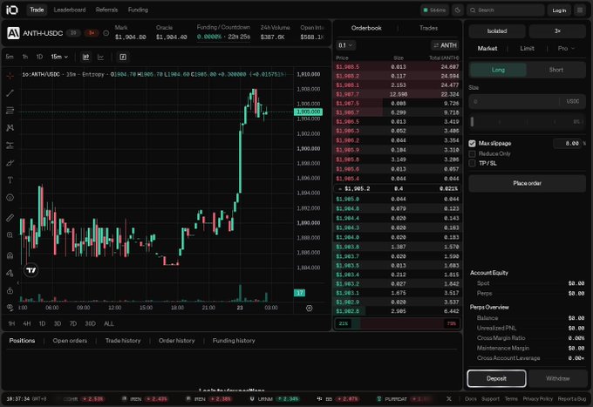Toggle the dark mode moon icon
The height and width of the screenshot is (407, 593).
coord(458,10)
